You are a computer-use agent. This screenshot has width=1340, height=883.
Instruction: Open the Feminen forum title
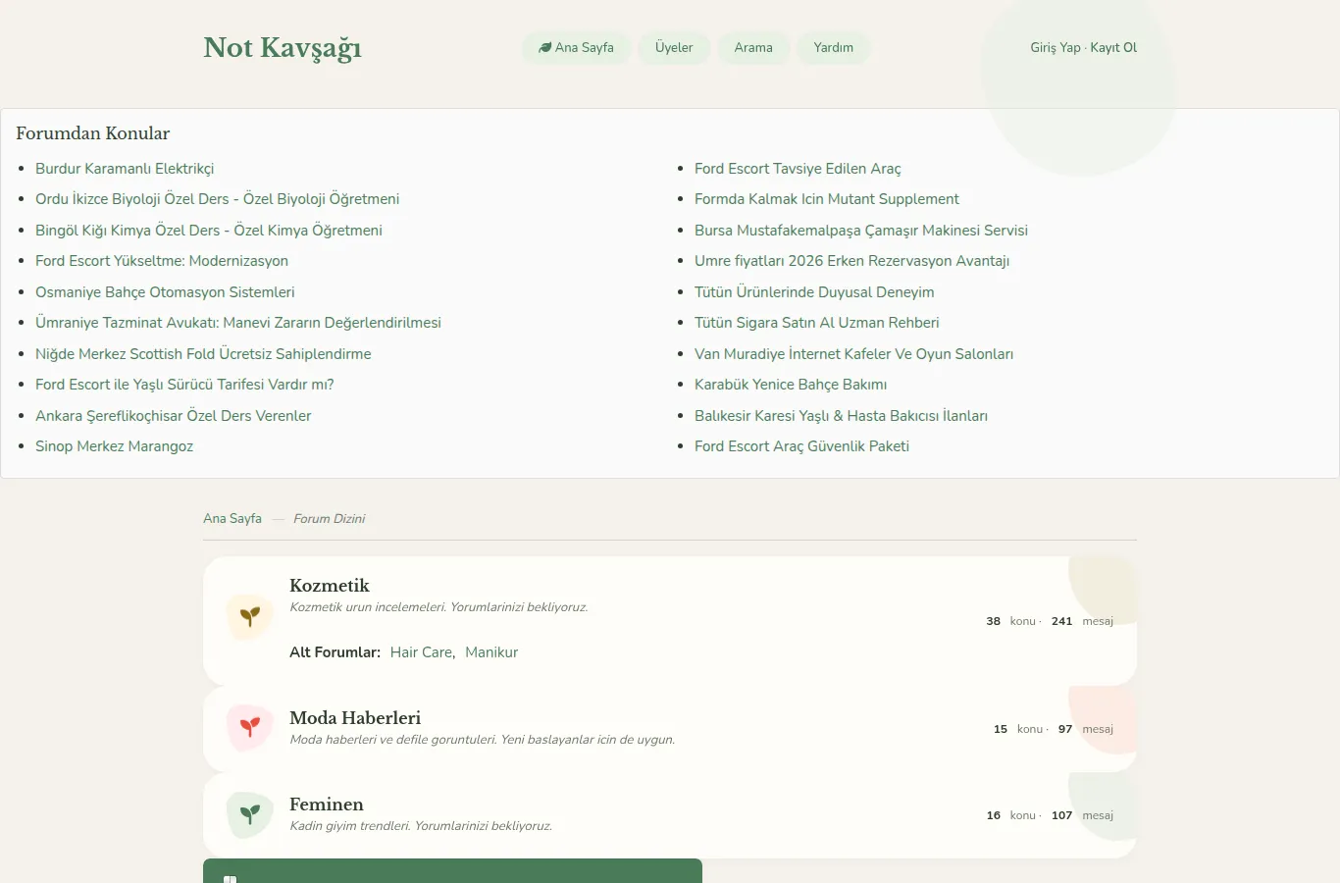[327, 805]
